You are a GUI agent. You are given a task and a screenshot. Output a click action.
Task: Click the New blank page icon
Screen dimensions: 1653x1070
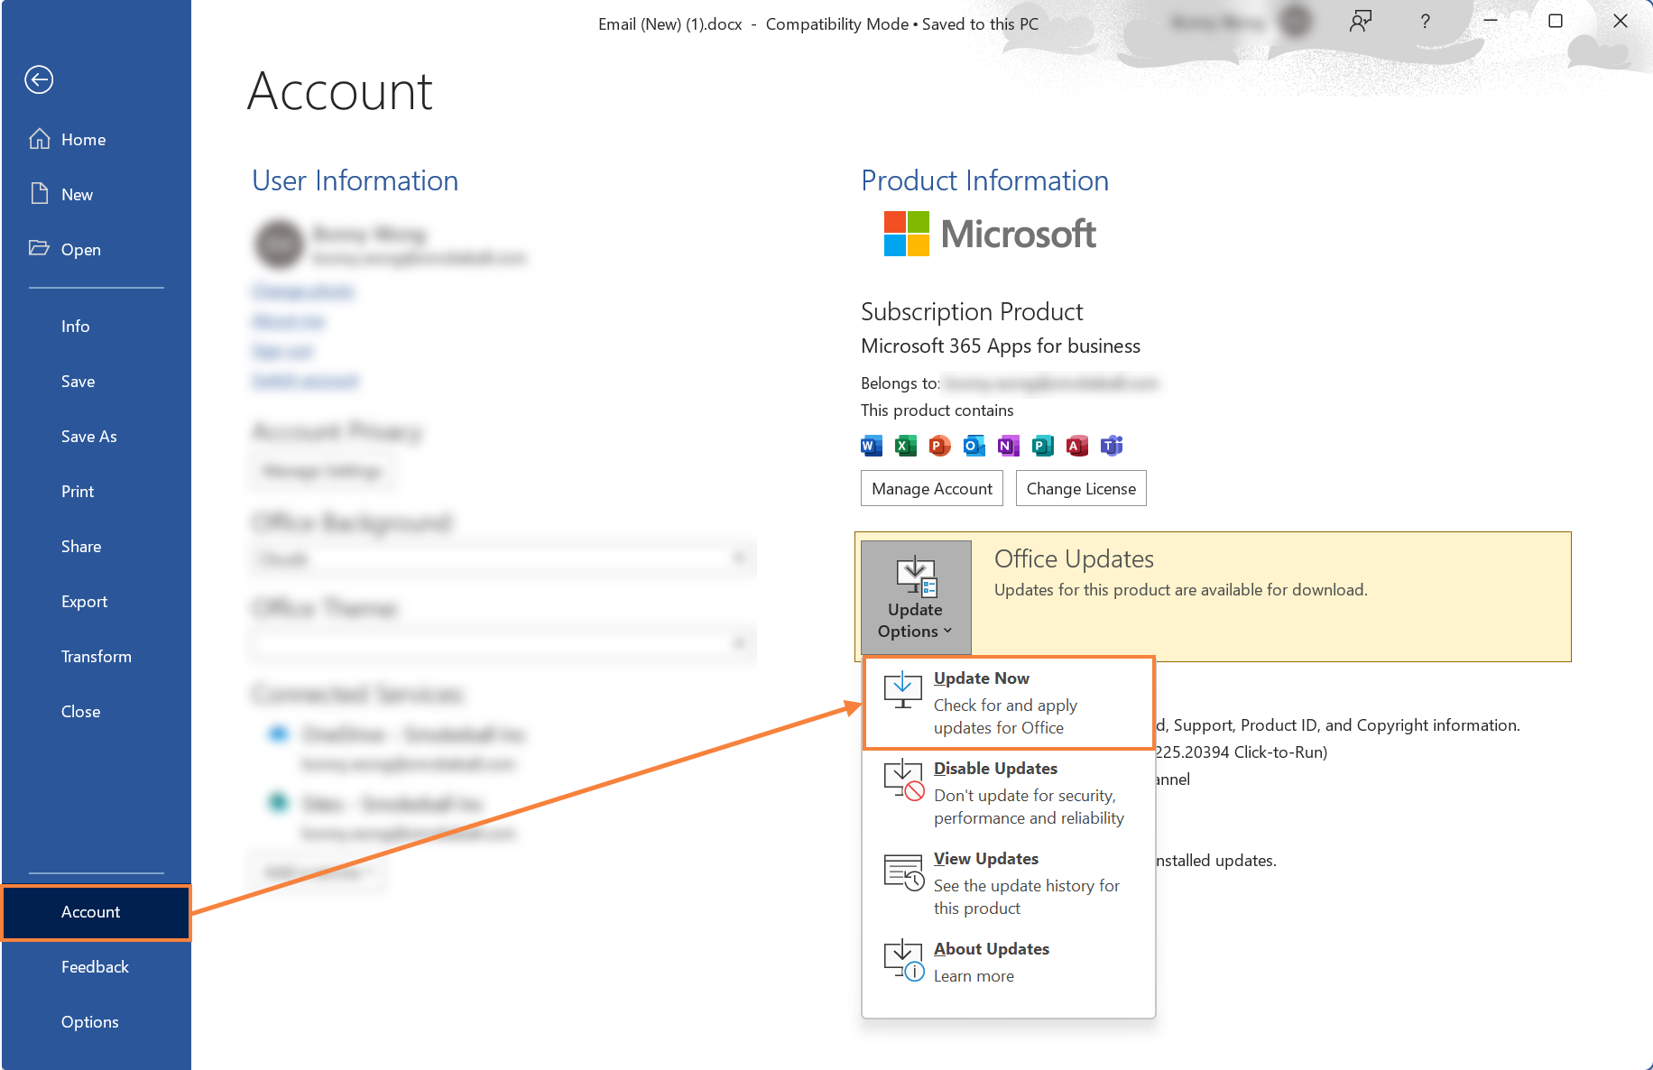pos(39,194)
